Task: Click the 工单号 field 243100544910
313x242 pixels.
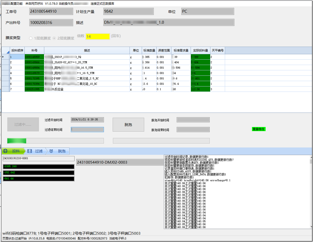Action: point(51,11)
